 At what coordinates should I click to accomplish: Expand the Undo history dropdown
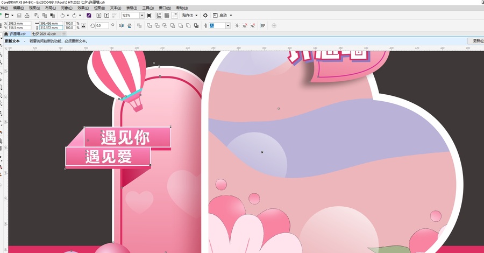point(68,16)
